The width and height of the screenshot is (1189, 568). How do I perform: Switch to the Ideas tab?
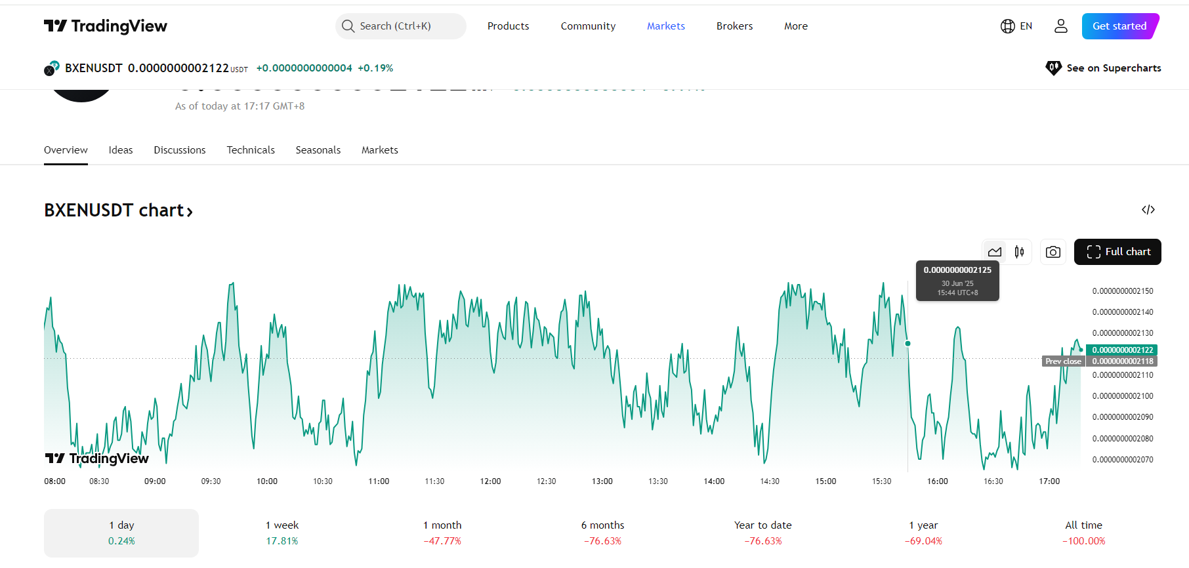(121, 150)
